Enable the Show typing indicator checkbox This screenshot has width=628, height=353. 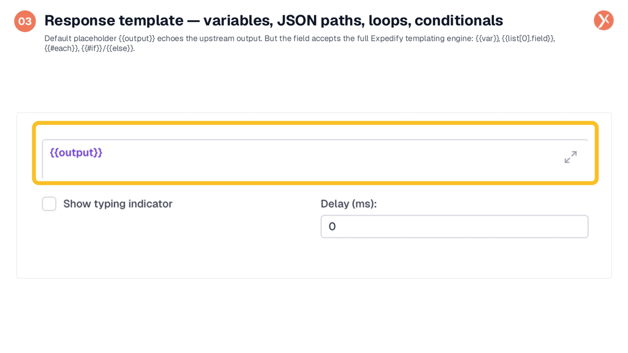[x=49, y=204]
